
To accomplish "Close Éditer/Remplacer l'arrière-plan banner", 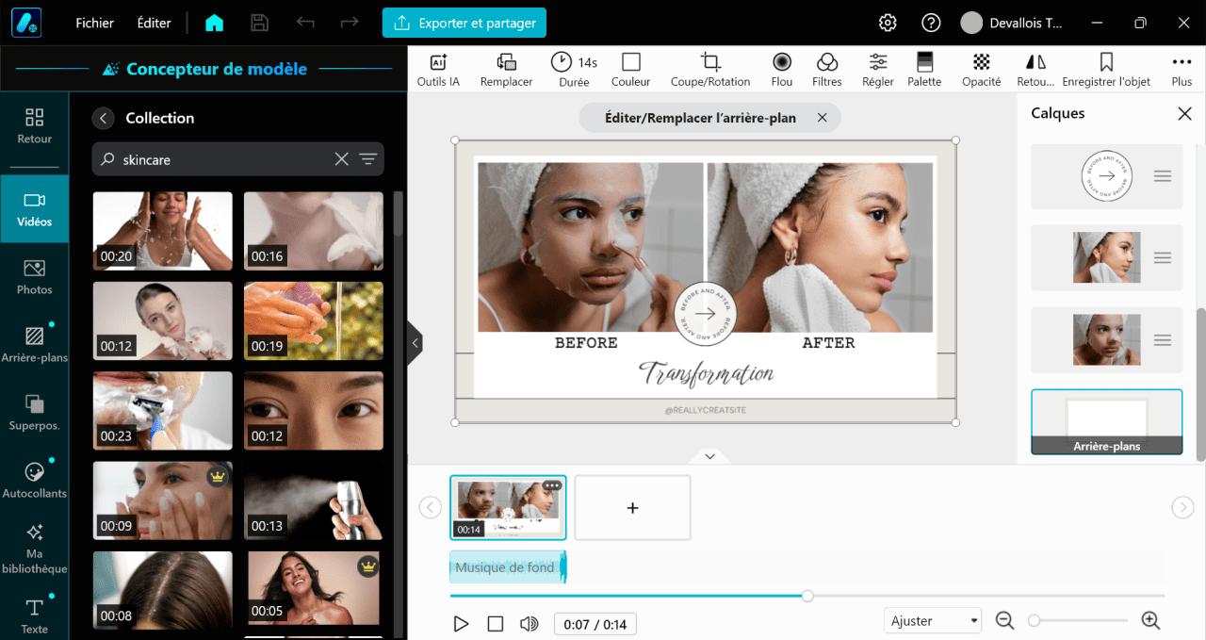I will pos(822,118).
